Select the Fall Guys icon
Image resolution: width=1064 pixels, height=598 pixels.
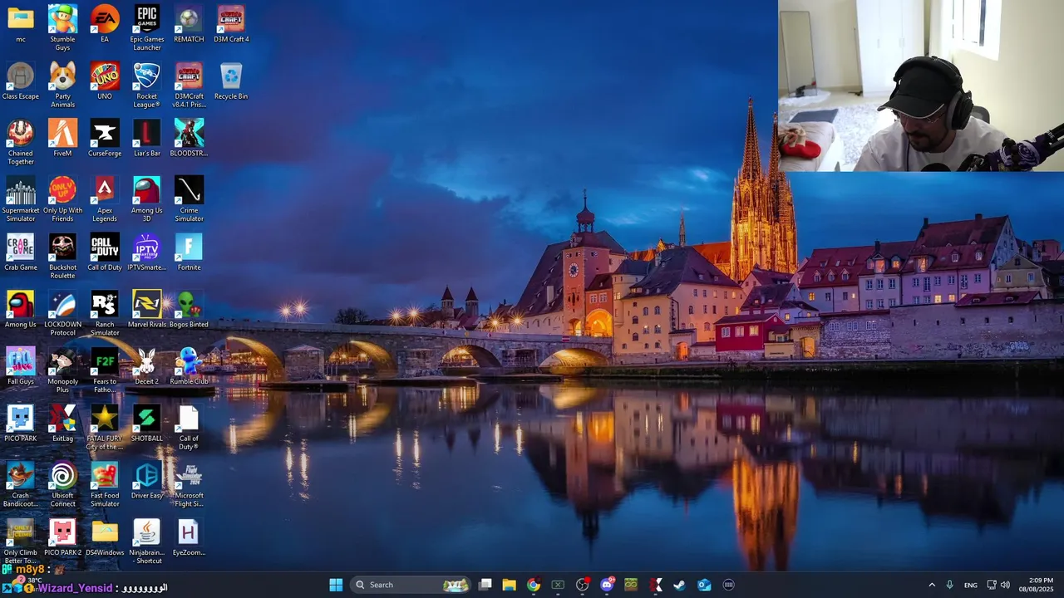point(21,366)
